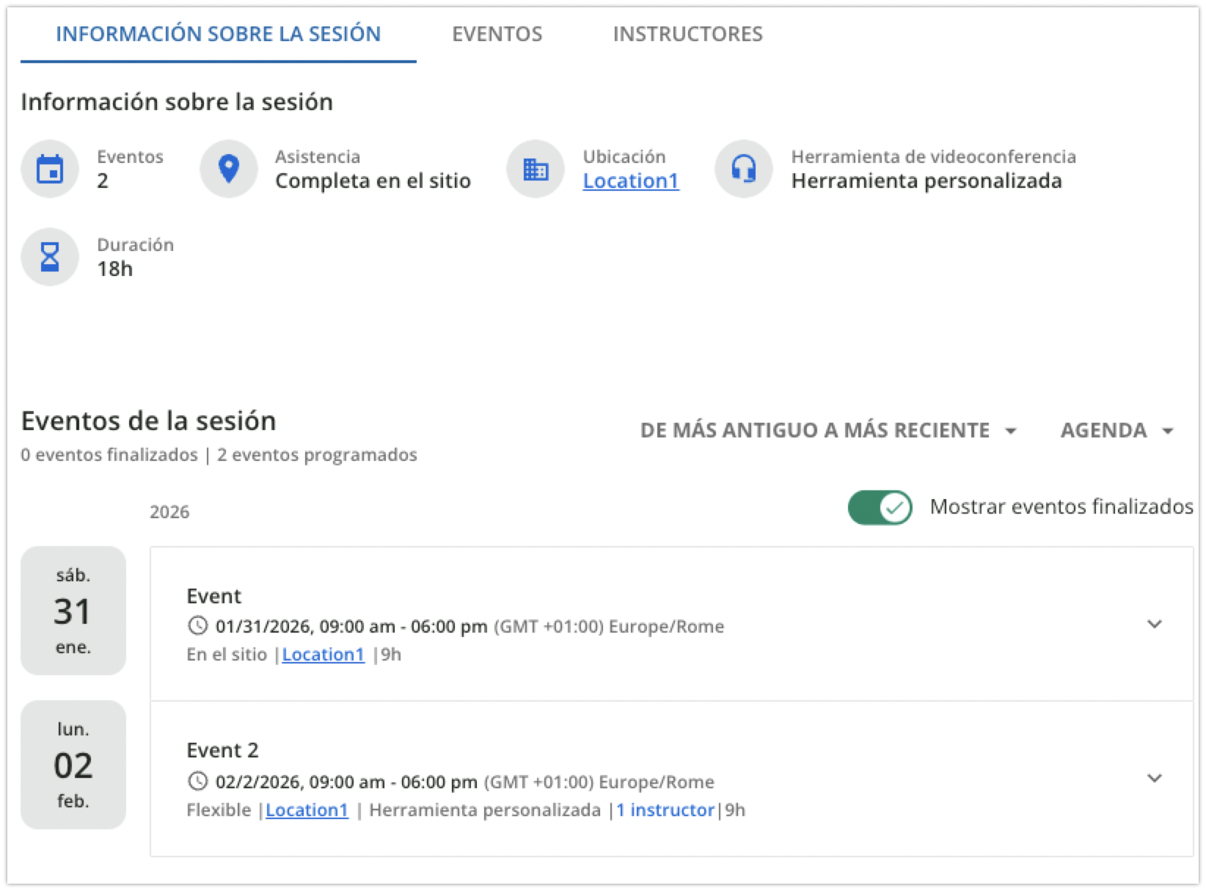
Task: Click clock icon in Event 2 row
Action: click(197, 781)
